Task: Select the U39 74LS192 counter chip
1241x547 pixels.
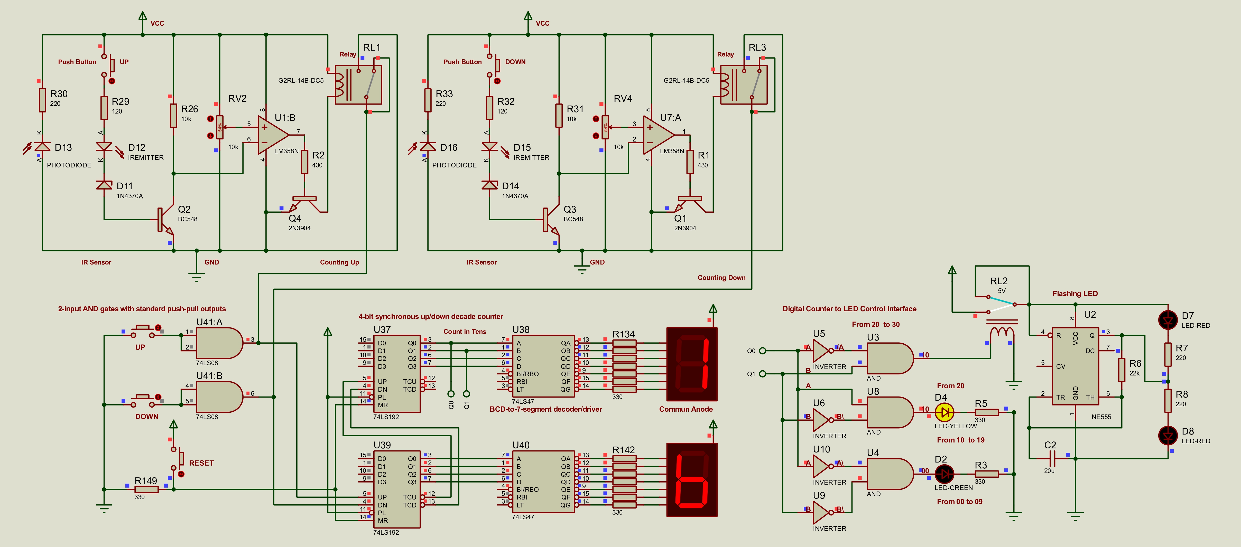Action: 397,489
